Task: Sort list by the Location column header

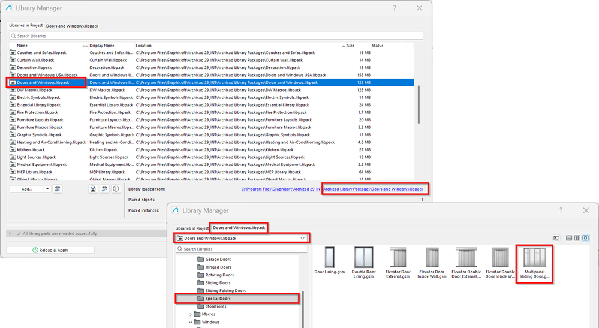Action: pyautogui.click(x=144, y=46)
